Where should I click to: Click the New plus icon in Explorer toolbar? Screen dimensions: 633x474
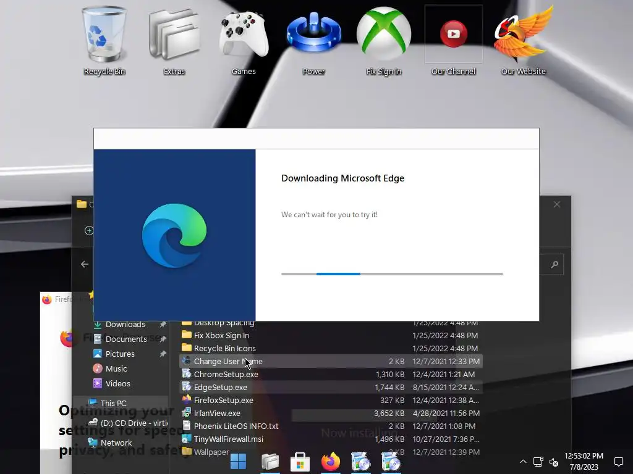(x=89, y=231)
